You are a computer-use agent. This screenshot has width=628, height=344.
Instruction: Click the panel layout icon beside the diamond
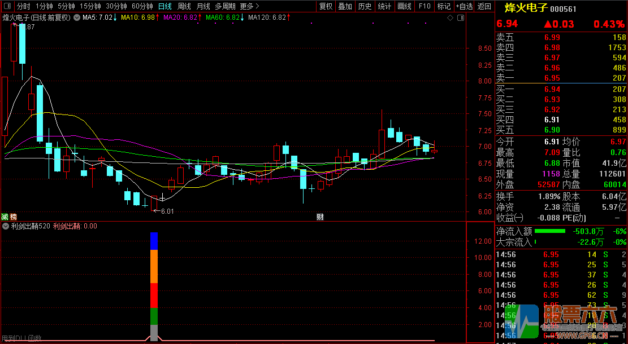[460, 18]
